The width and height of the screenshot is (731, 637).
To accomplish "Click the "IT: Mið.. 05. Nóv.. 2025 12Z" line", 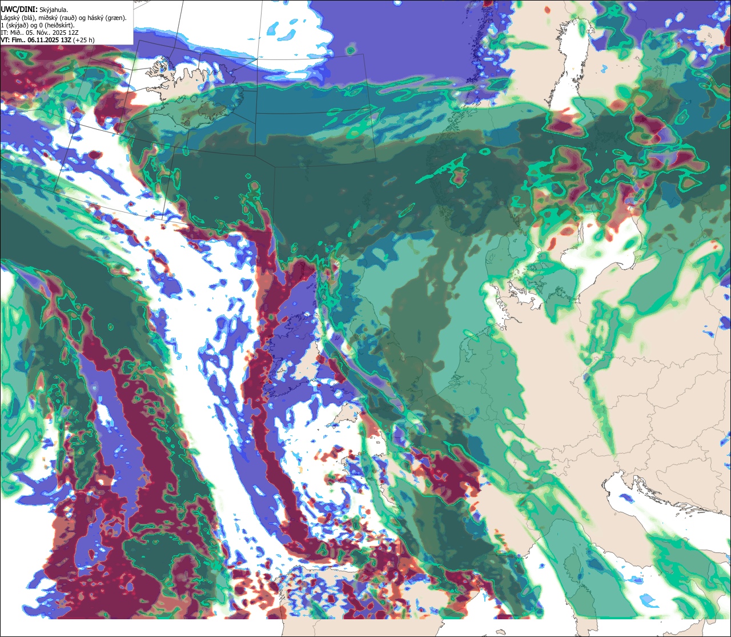I will (x=39, y=33).
